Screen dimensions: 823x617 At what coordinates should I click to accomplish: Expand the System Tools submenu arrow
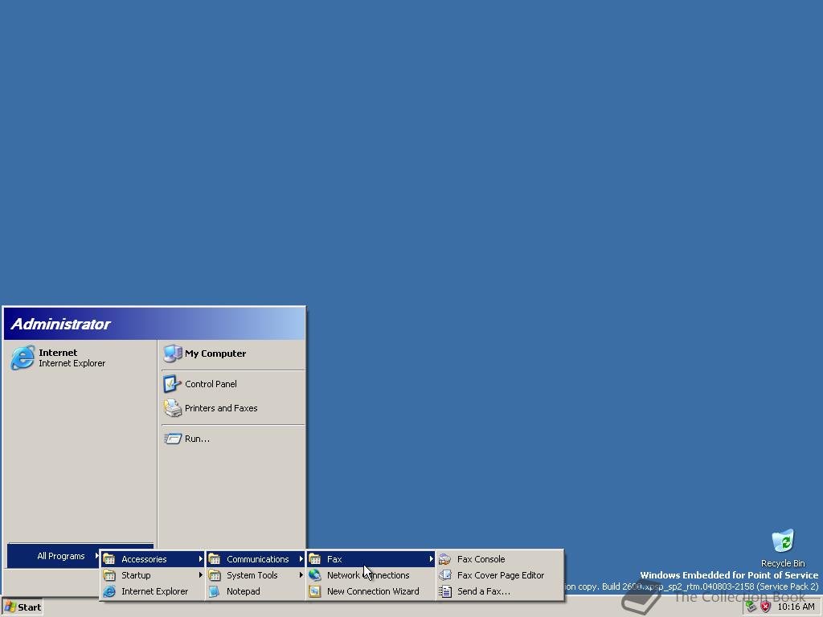pos(301,575)
